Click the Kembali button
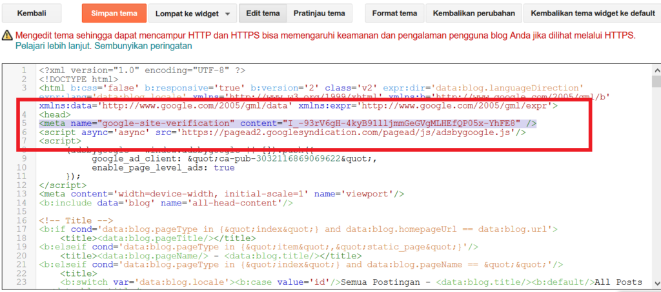 [32, 13]
